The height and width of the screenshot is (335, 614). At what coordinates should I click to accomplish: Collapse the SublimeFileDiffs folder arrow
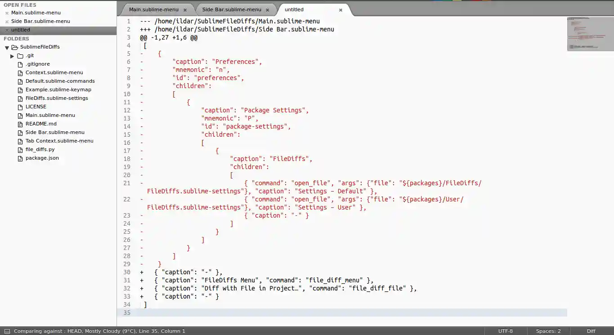(7, 47)
